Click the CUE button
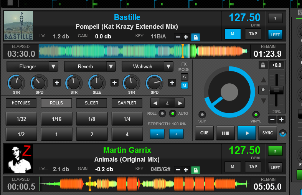The image size is (302, 195). pyautogui.click(x=205, y=133)
